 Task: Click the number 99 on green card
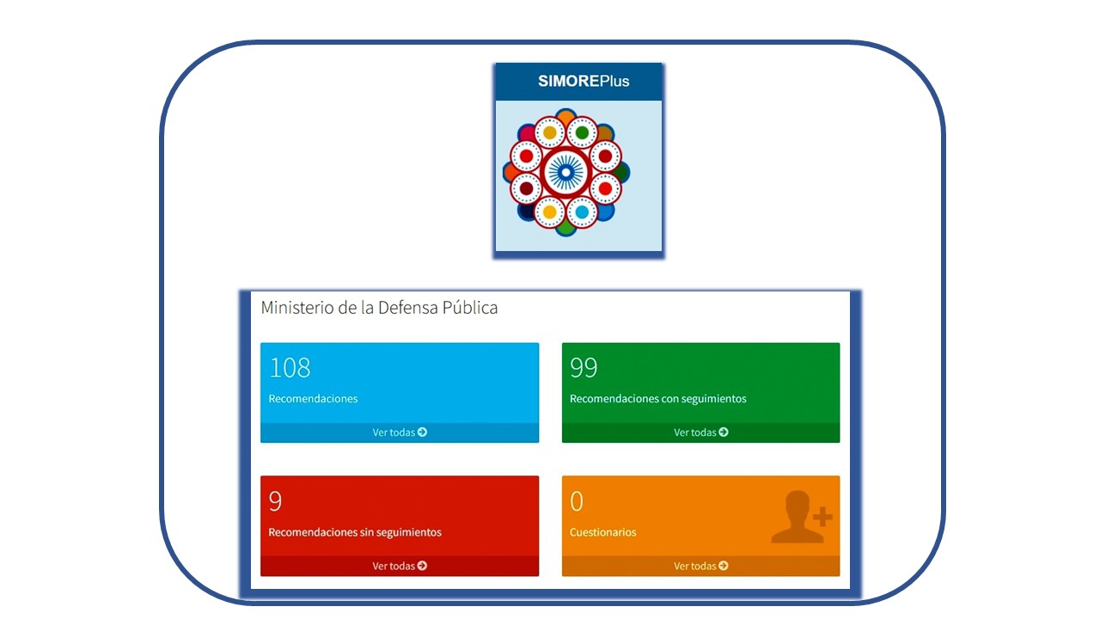[x=584, y=368]
